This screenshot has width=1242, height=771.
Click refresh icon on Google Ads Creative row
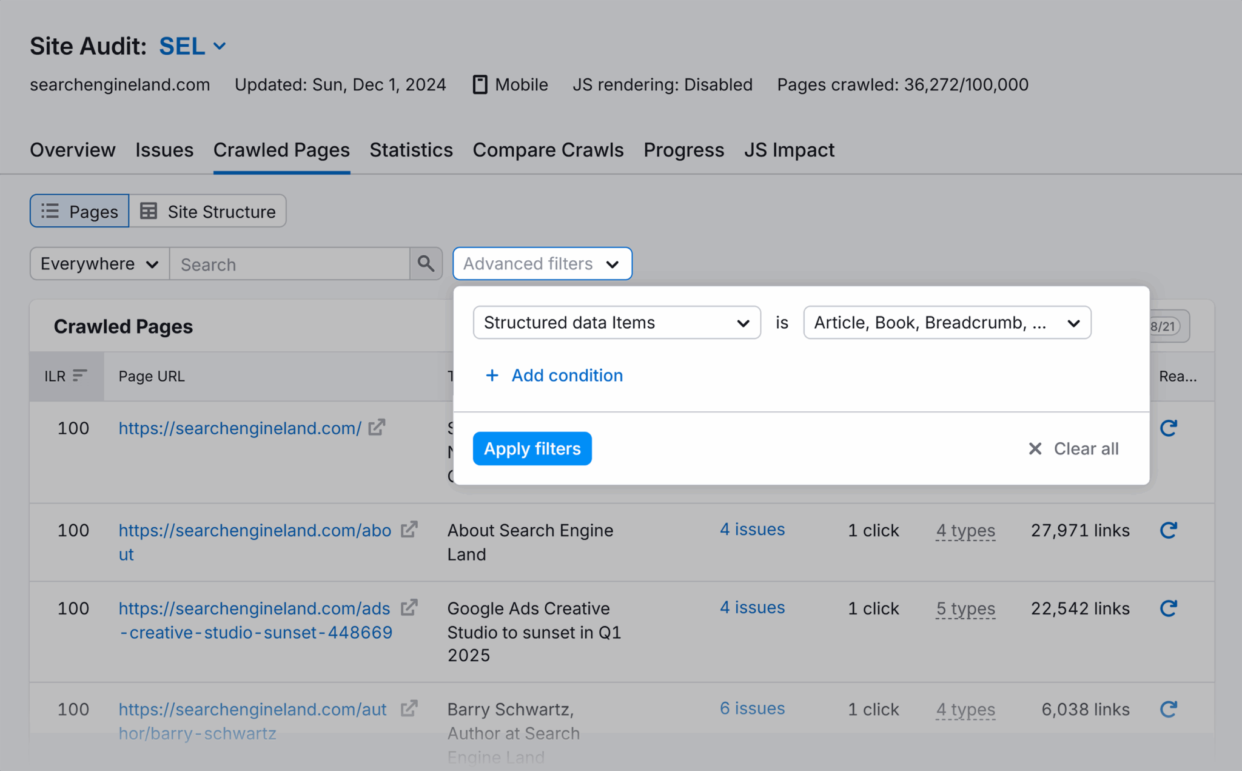[x=1167, y=608]
